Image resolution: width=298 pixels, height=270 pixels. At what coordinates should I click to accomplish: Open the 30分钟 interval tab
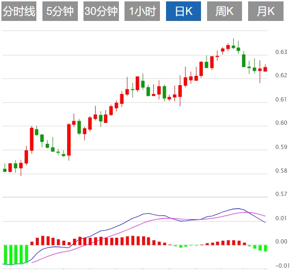101,12
